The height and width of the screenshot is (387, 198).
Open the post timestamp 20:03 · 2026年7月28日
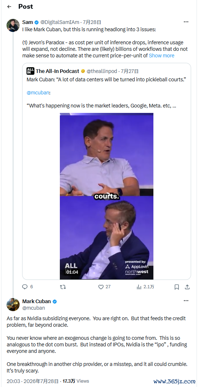[33, 381]
